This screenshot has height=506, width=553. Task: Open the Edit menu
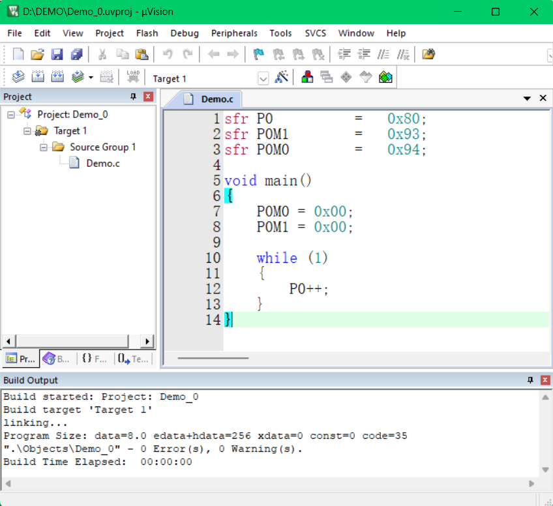coord(42,33)
